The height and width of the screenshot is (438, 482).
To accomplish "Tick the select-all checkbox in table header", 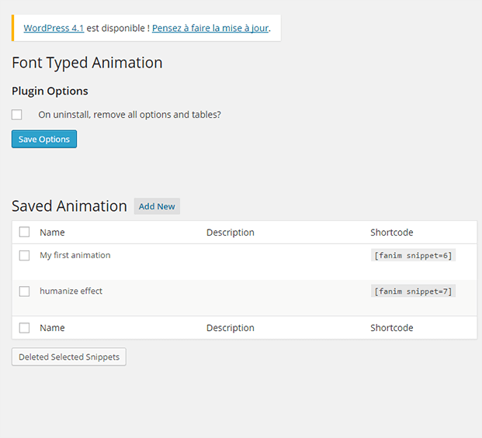I will [24, 232].
